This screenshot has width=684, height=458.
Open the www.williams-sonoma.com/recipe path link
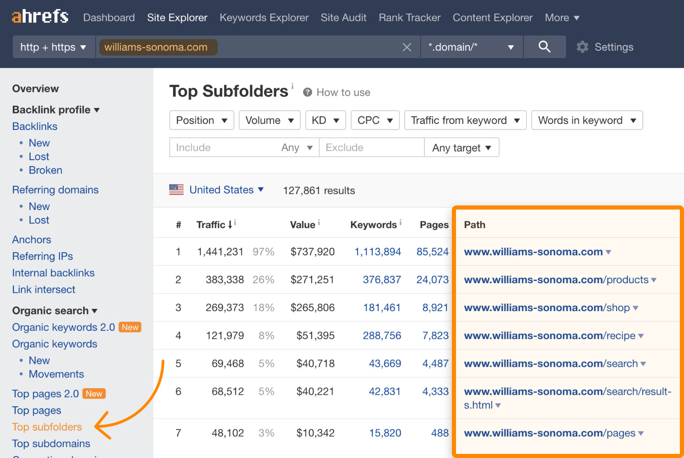pyautogui.click(x=549, y=336)
